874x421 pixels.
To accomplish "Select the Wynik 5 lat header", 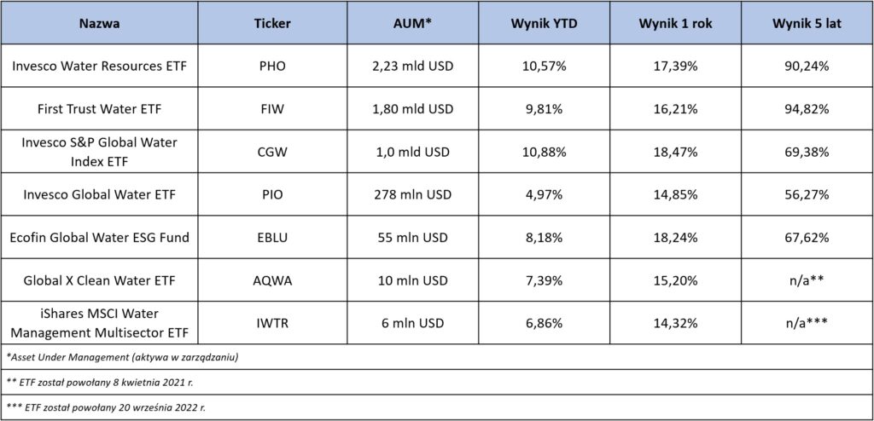I will coord(807,23).
